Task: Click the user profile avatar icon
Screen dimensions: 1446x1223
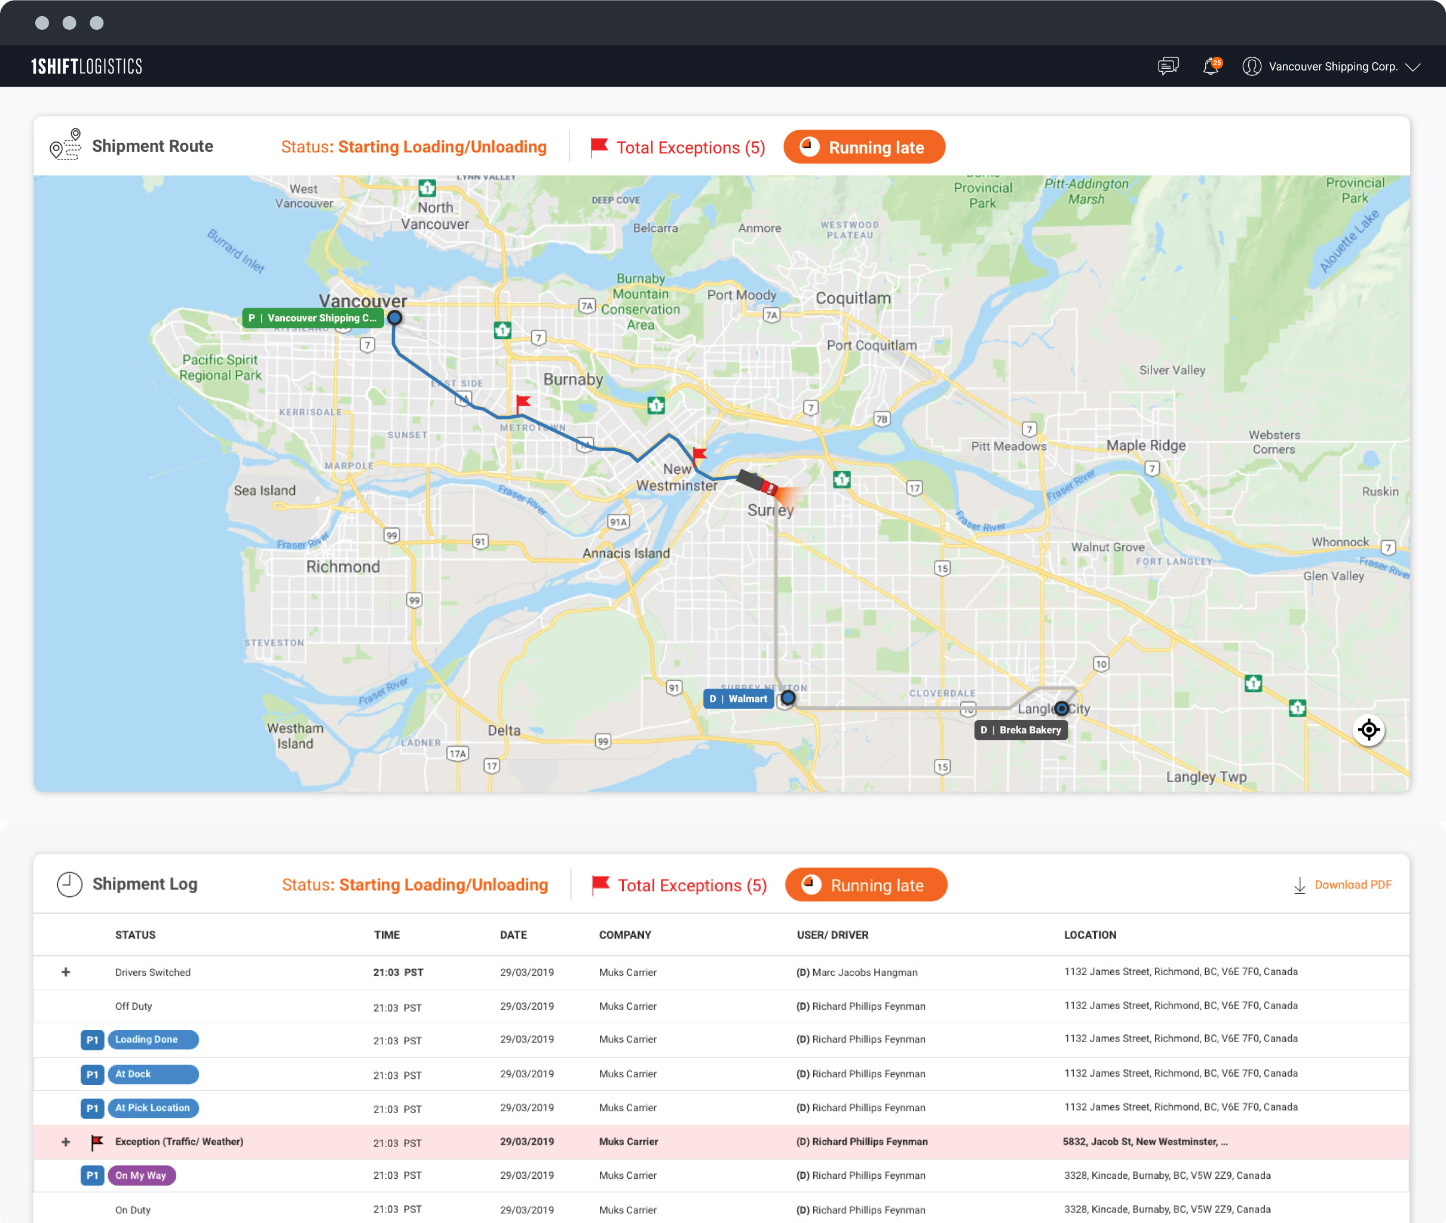Action: 1252,66
